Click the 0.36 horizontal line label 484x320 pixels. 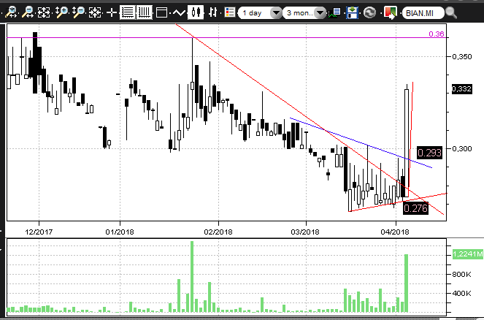pyautogui.click(x=437, y=34)
